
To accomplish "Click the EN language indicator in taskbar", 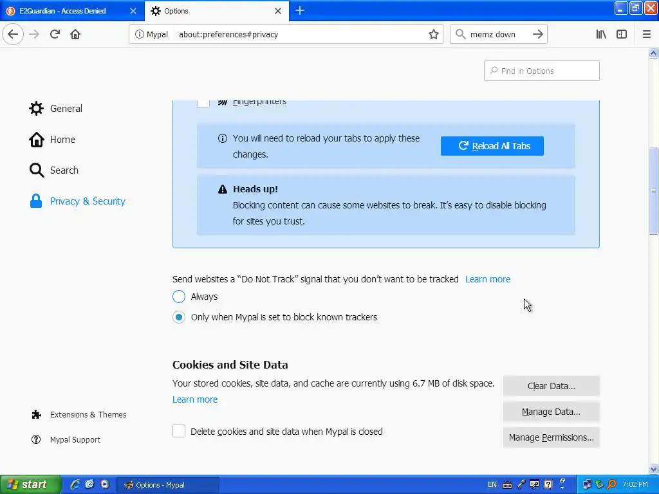I will [492, 485].
